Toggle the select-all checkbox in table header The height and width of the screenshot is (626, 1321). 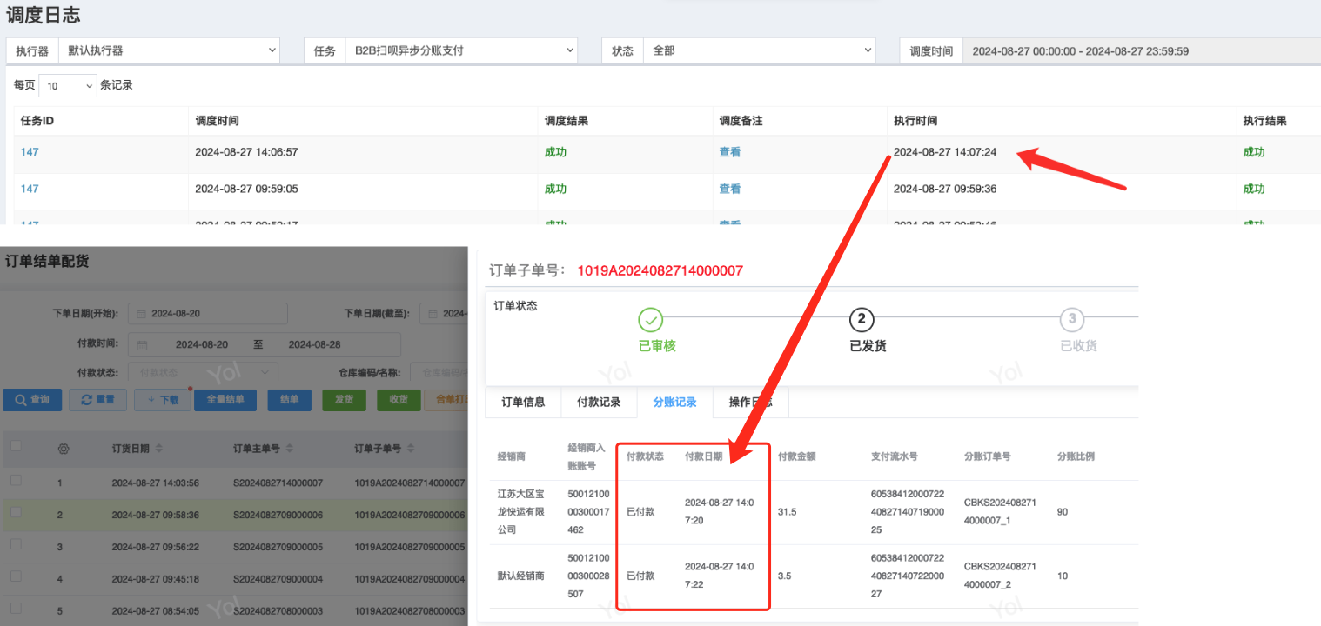[x=16, y=446]
